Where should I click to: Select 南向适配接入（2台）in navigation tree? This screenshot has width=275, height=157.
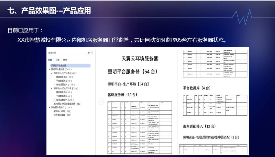(x=65, y=100)
